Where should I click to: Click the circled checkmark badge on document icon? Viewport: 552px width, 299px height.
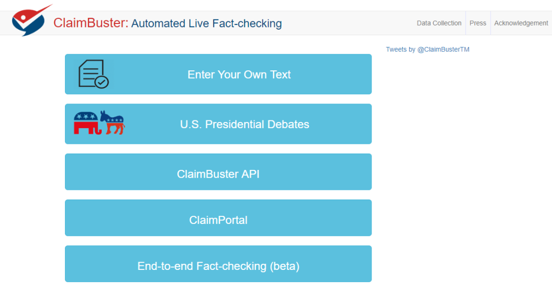[102, 82]
